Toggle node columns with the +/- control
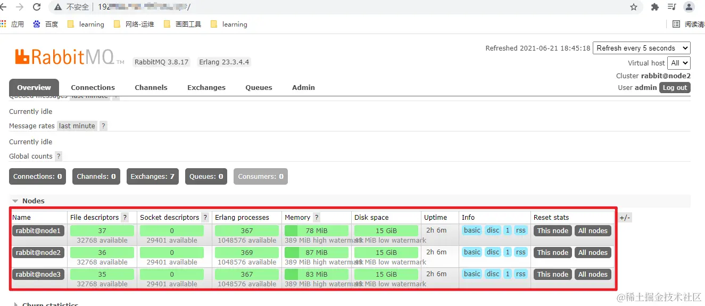This screenshot has height=306, width=705. [x=625, y=217]
